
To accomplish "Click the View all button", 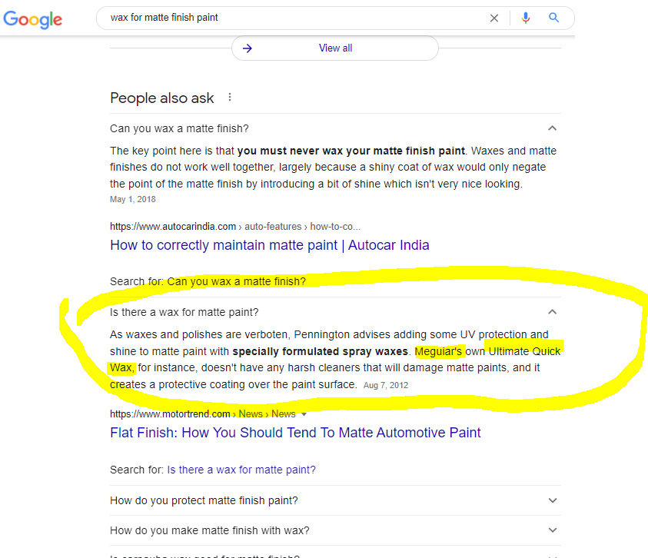I will coord(335,48).
